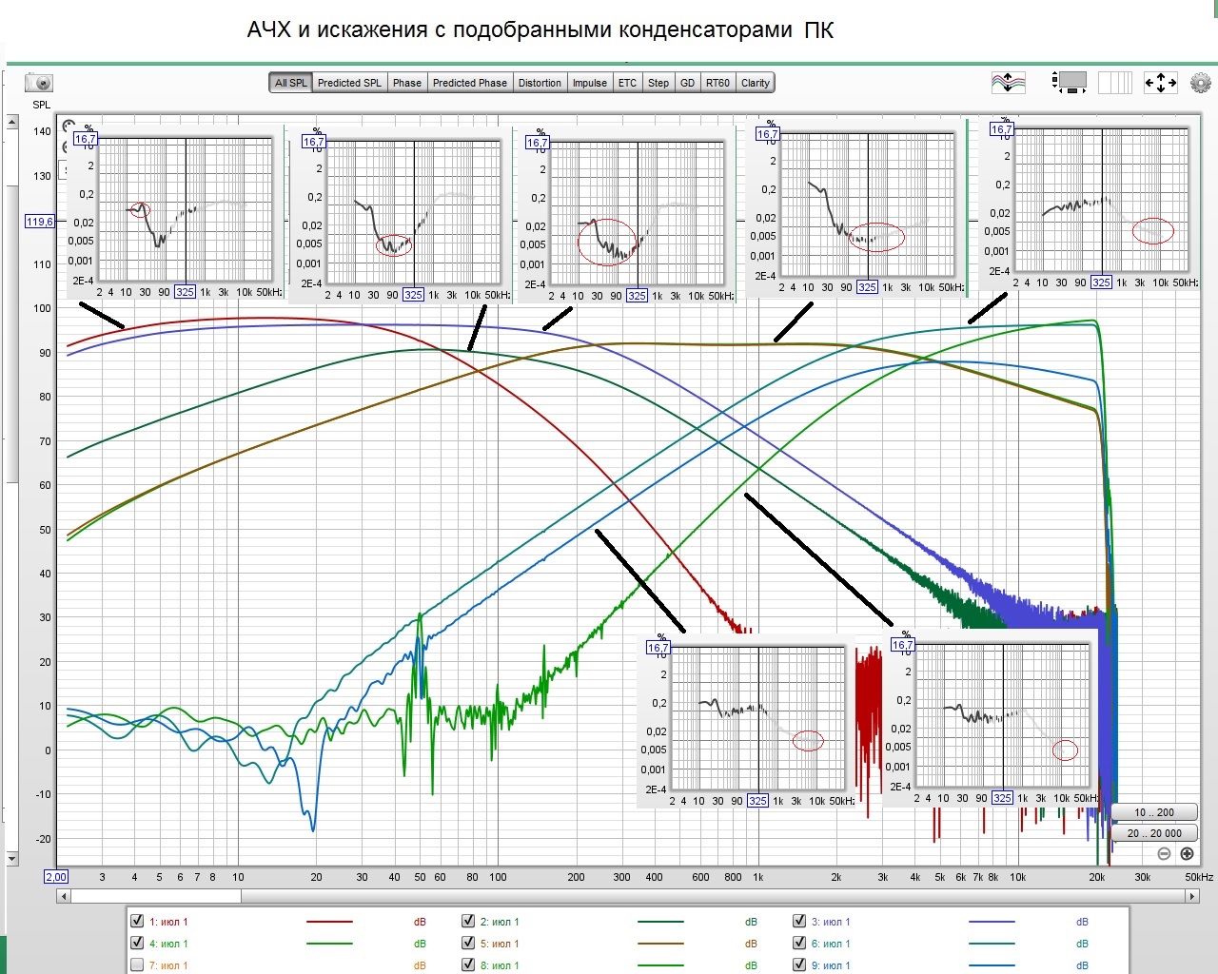The width and height of the screenshot is (1218, 974).
Task: Click the horizontal scrollbar right arrow
Action: pos(1191,896)
